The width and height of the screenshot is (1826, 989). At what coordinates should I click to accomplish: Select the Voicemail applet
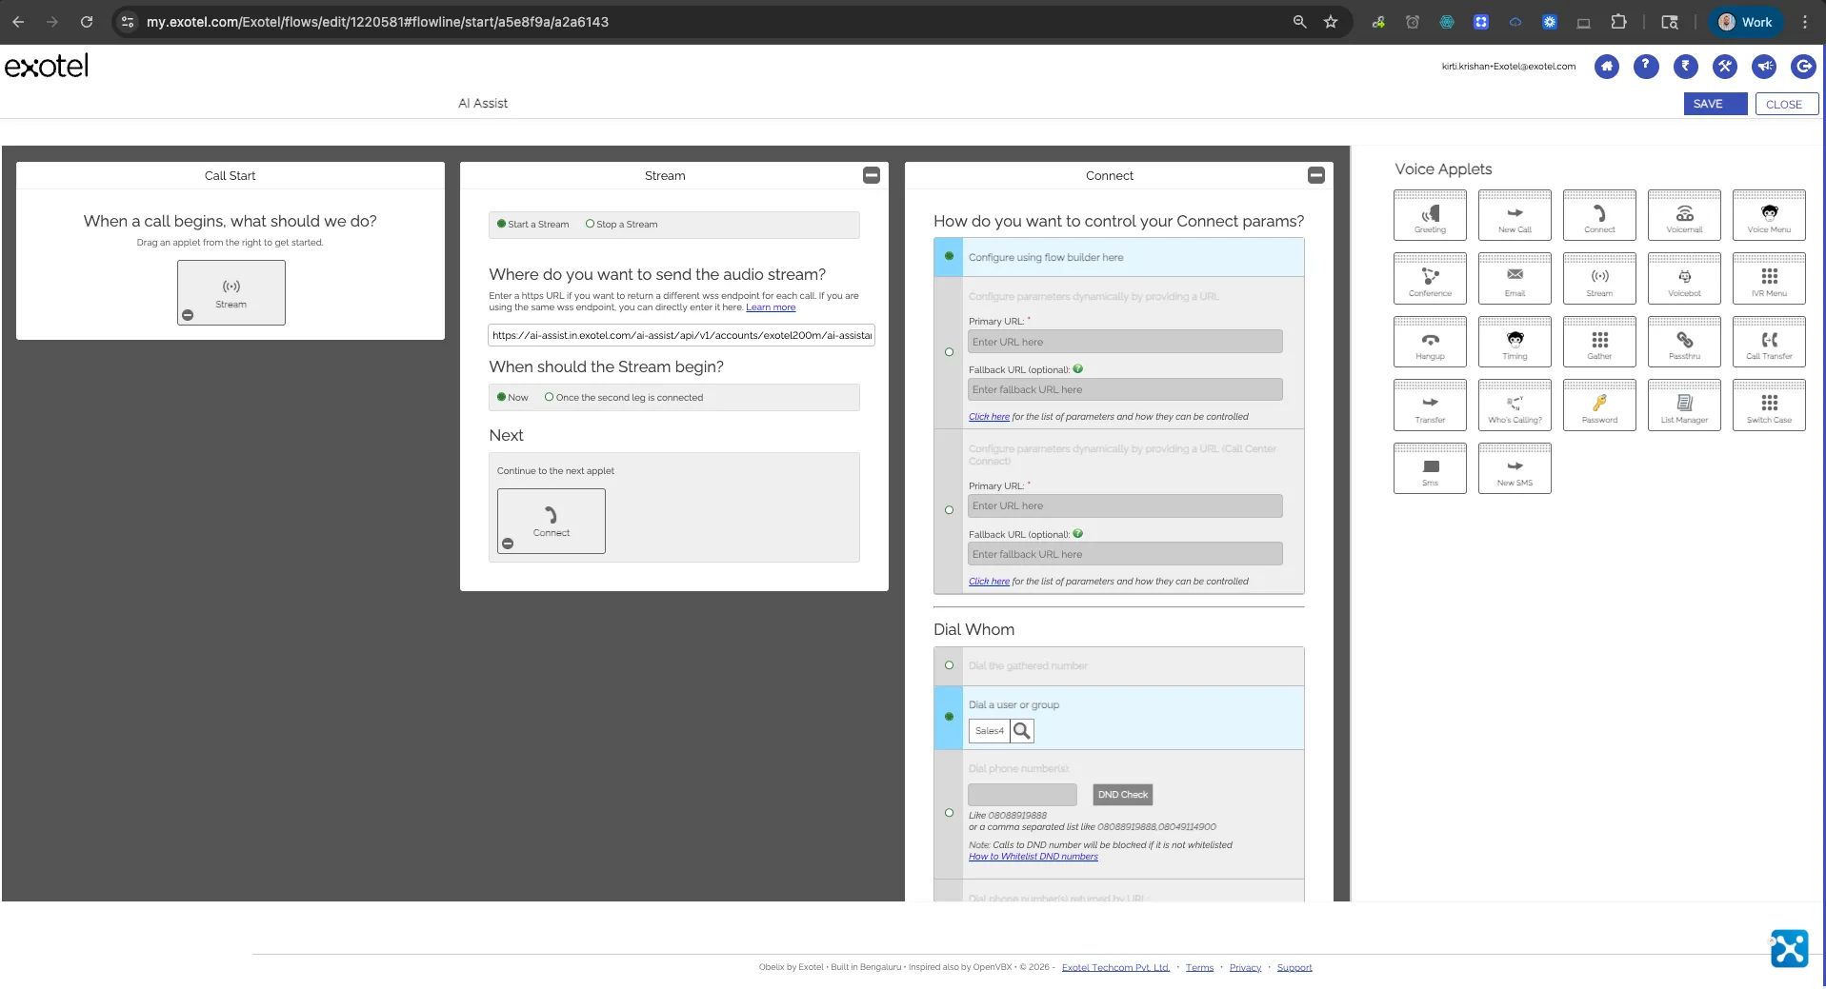[1684, 215]
